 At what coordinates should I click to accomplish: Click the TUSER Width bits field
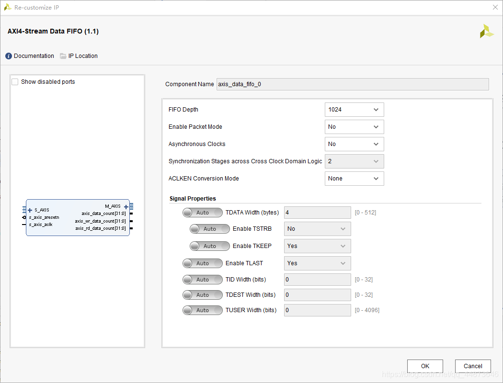click(317, 310)
